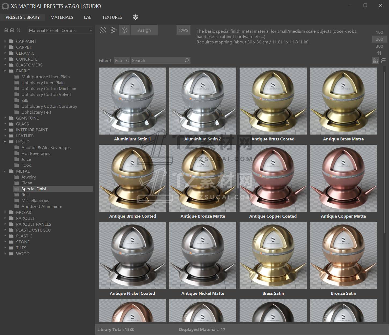The width and height of the screenshot is (389, 335).
Task: Click the Clean folder icon
Action: 17,183
